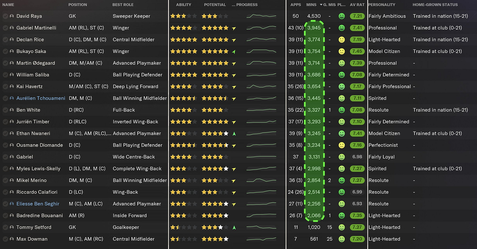The width and height of the screenshot is (477, 249).
Task: Click Riccardo Calafiori's morale face icon
Action: point(342,192)
